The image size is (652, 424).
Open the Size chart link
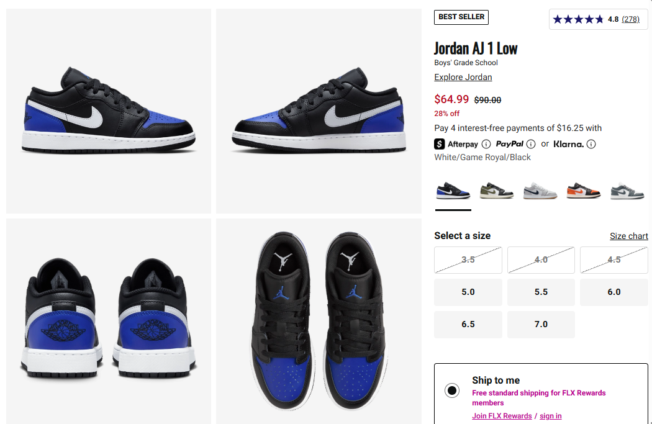pos(628,236)
